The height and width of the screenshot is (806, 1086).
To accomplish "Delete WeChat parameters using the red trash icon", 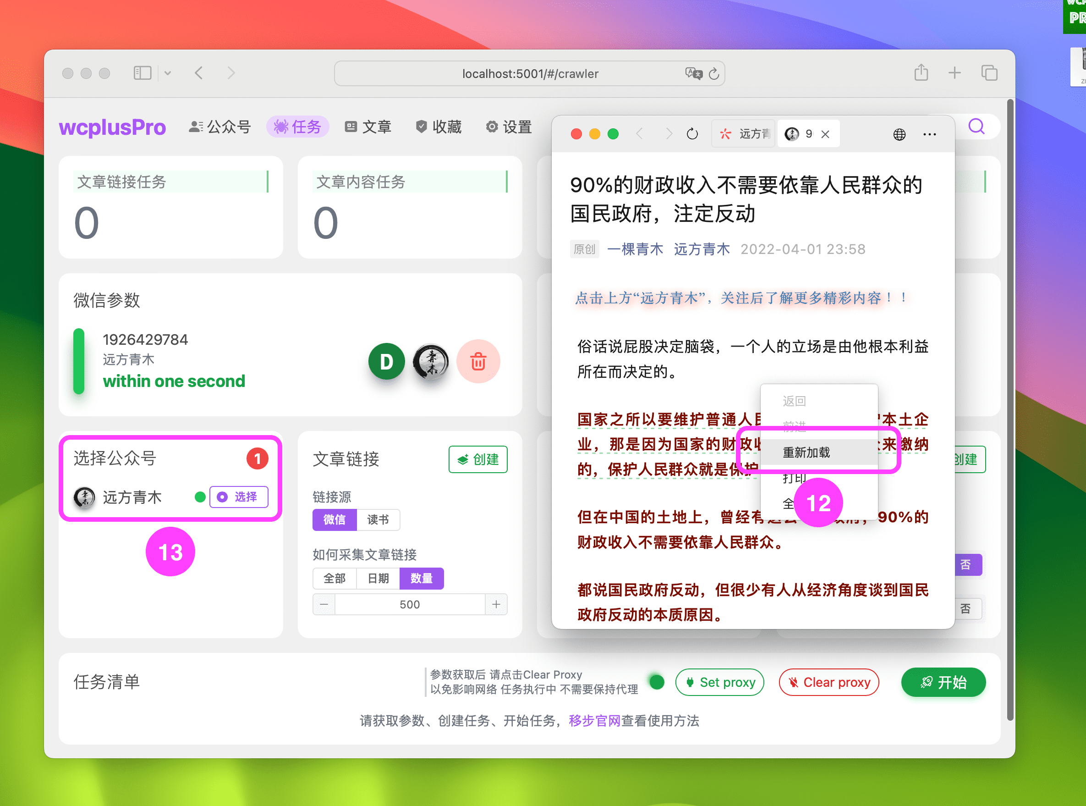I will [478, 362].
